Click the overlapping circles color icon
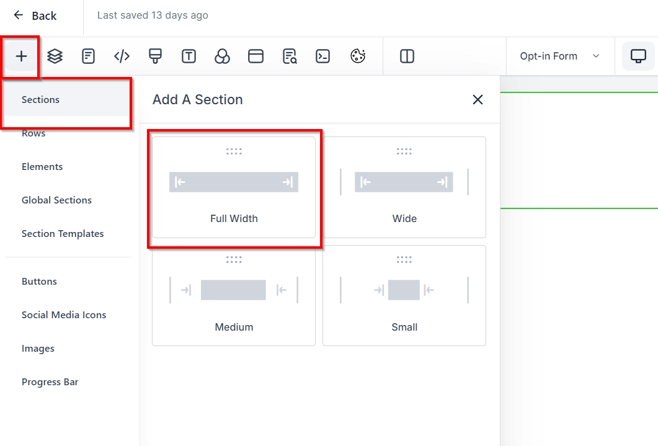 (x=222, y=56)
